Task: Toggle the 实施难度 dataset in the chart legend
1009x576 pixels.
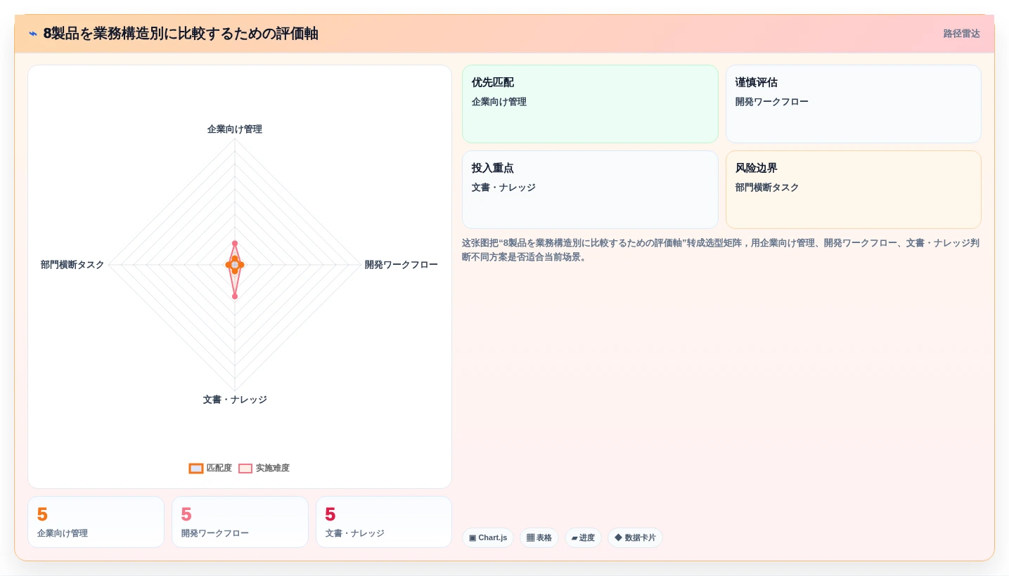Action: 264,468
